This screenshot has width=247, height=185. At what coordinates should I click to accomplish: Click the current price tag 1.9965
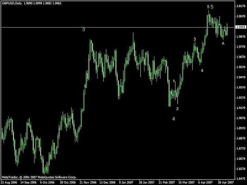(x=241, y=27)
